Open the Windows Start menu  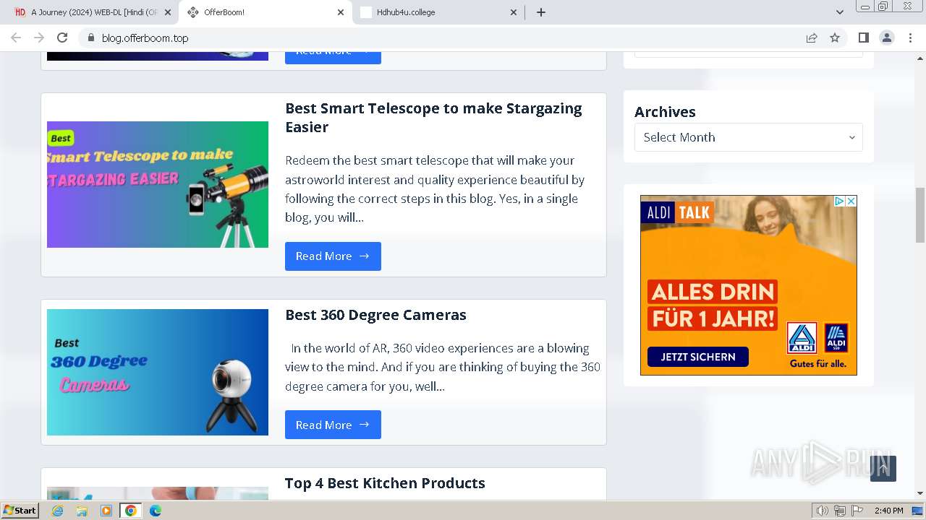tap(20, 510)
